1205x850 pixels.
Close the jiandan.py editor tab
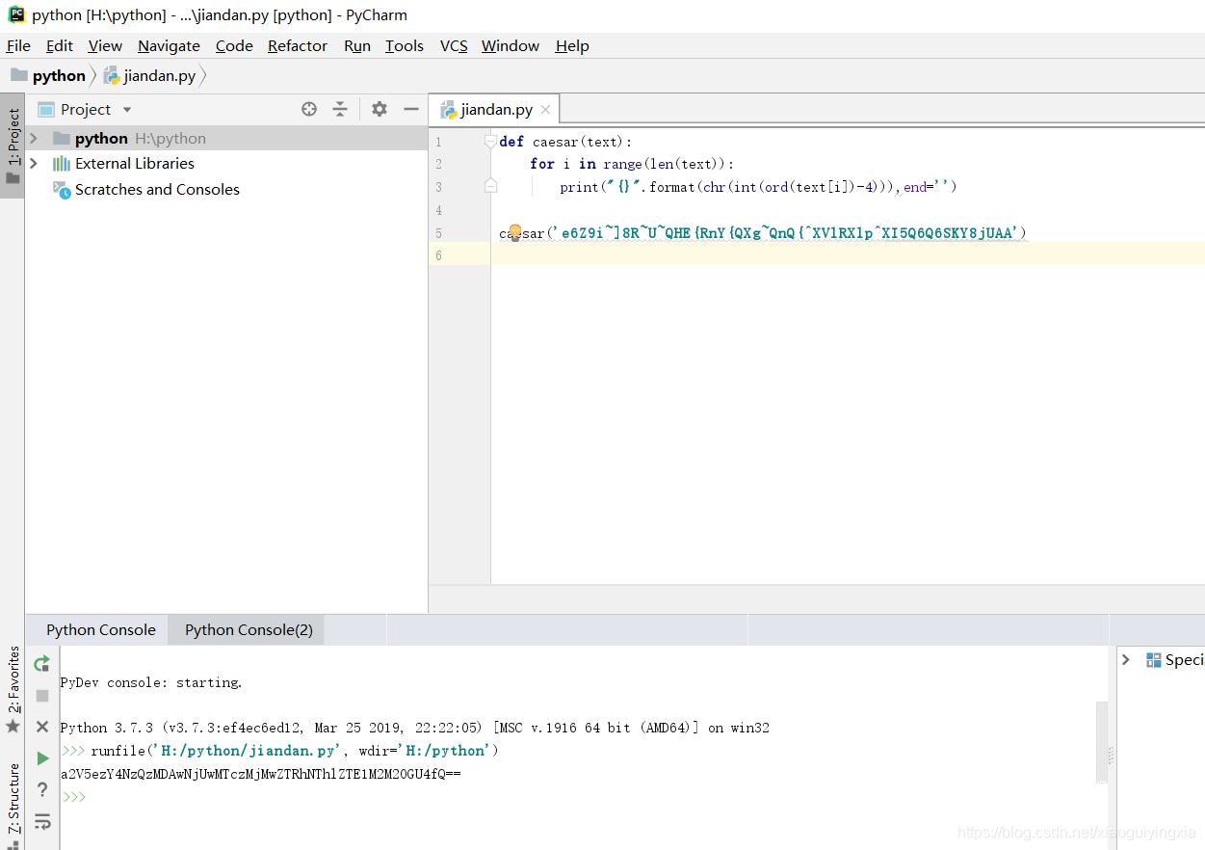pos(545,110)
